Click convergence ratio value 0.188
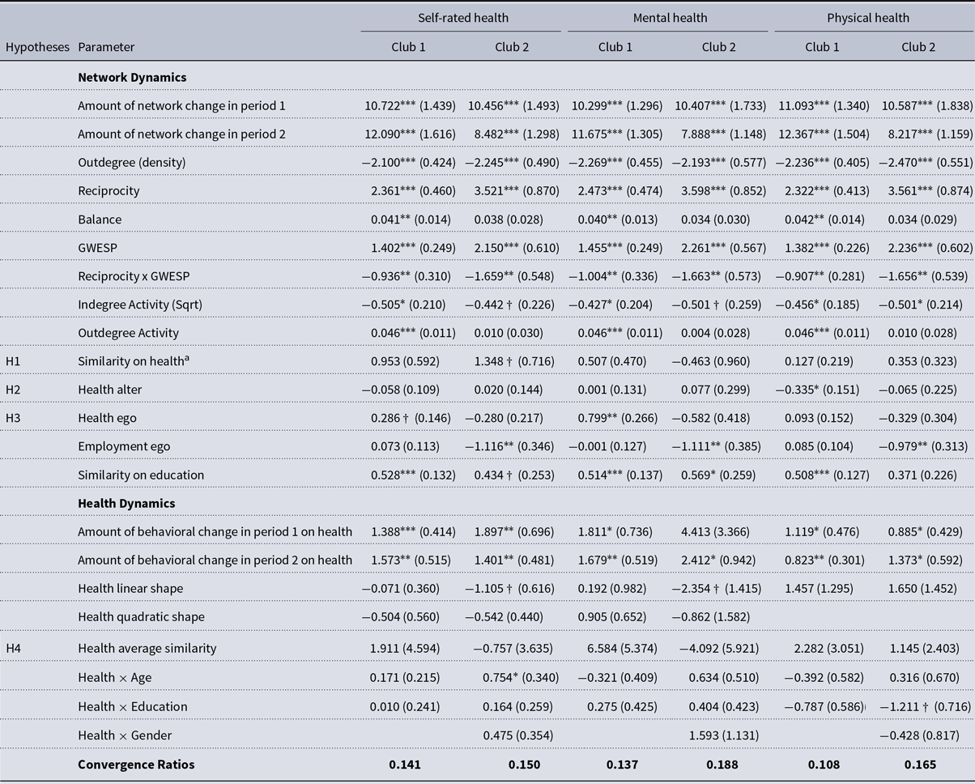 [x=719, y=764]
